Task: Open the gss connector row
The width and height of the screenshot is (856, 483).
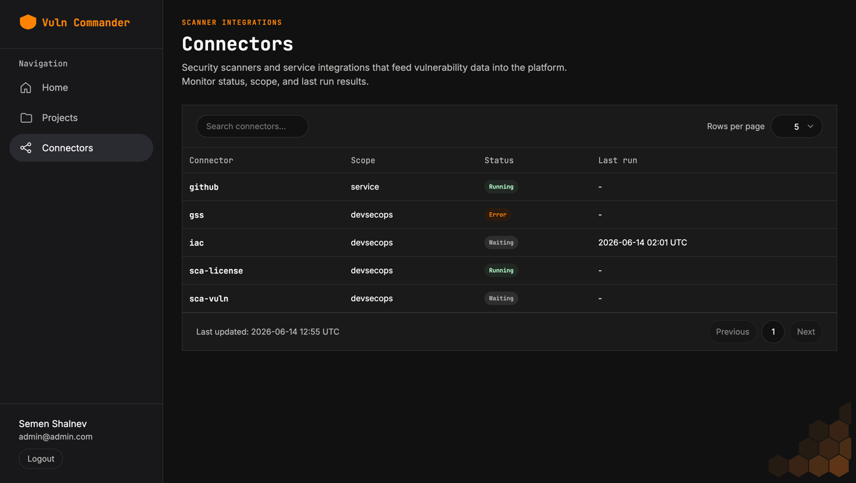Action: (510, 215)
